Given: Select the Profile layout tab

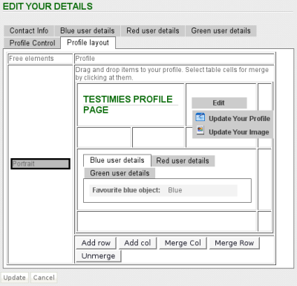Looking at the screenshot, I should pos(88,42).
